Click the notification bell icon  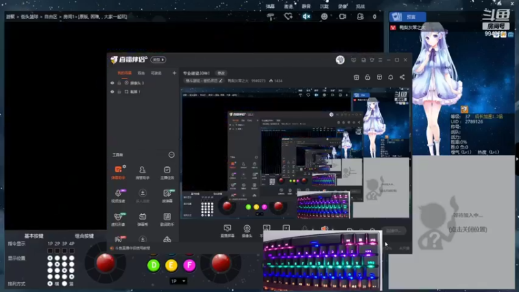coord(391,77)
